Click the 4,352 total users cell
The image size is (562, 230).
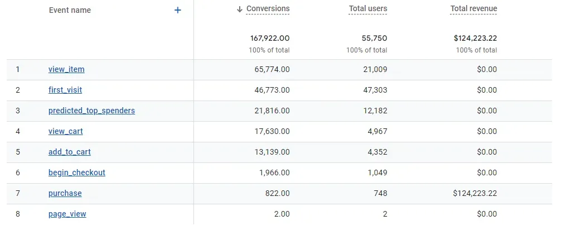click(377, 152)
